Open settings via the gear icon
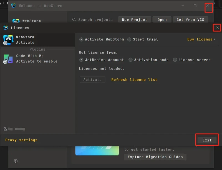222x170 pixels. point(16,161)
